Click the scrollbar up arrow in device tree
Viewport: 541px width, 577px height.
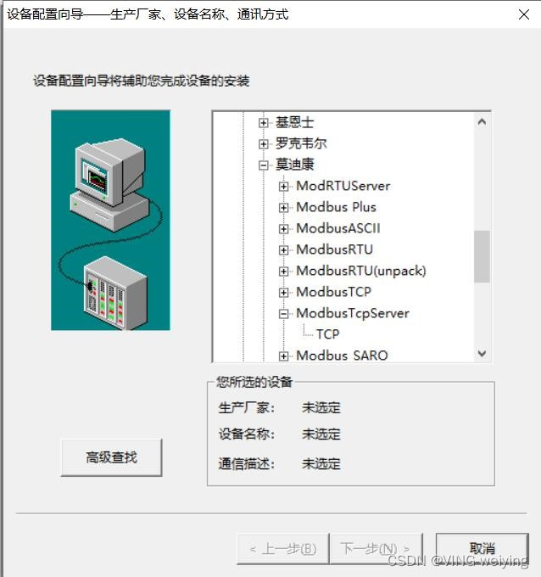click(482, 122)
